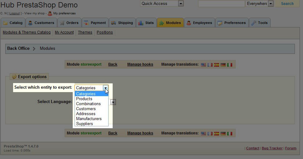This screenshot has width=303, height=159.
Task: Click the My preferences user icon
Action: tap(50, 13)
